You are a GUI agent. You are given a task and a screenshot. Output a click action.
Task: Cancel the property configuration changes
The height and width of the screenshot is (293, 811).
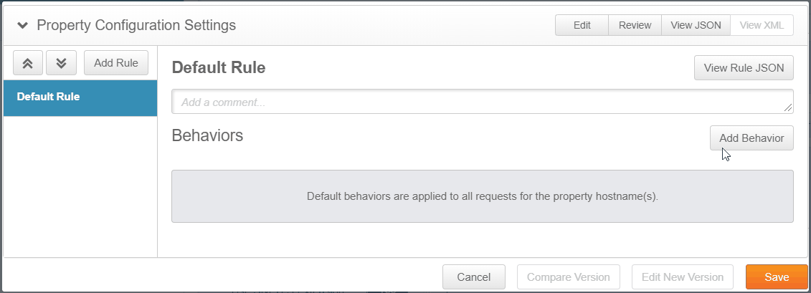[x=474, y=277]
